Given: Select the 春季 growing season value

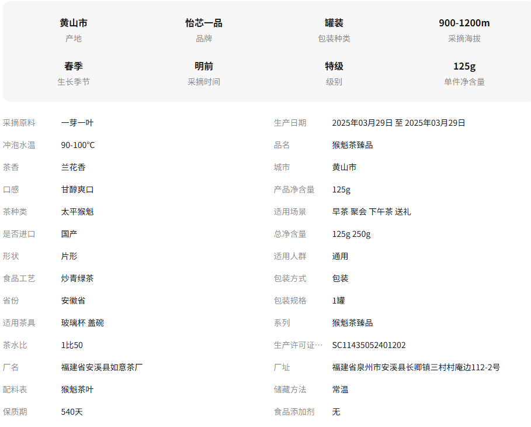Looking at the screenshot, I should click(x=74, y=66).
